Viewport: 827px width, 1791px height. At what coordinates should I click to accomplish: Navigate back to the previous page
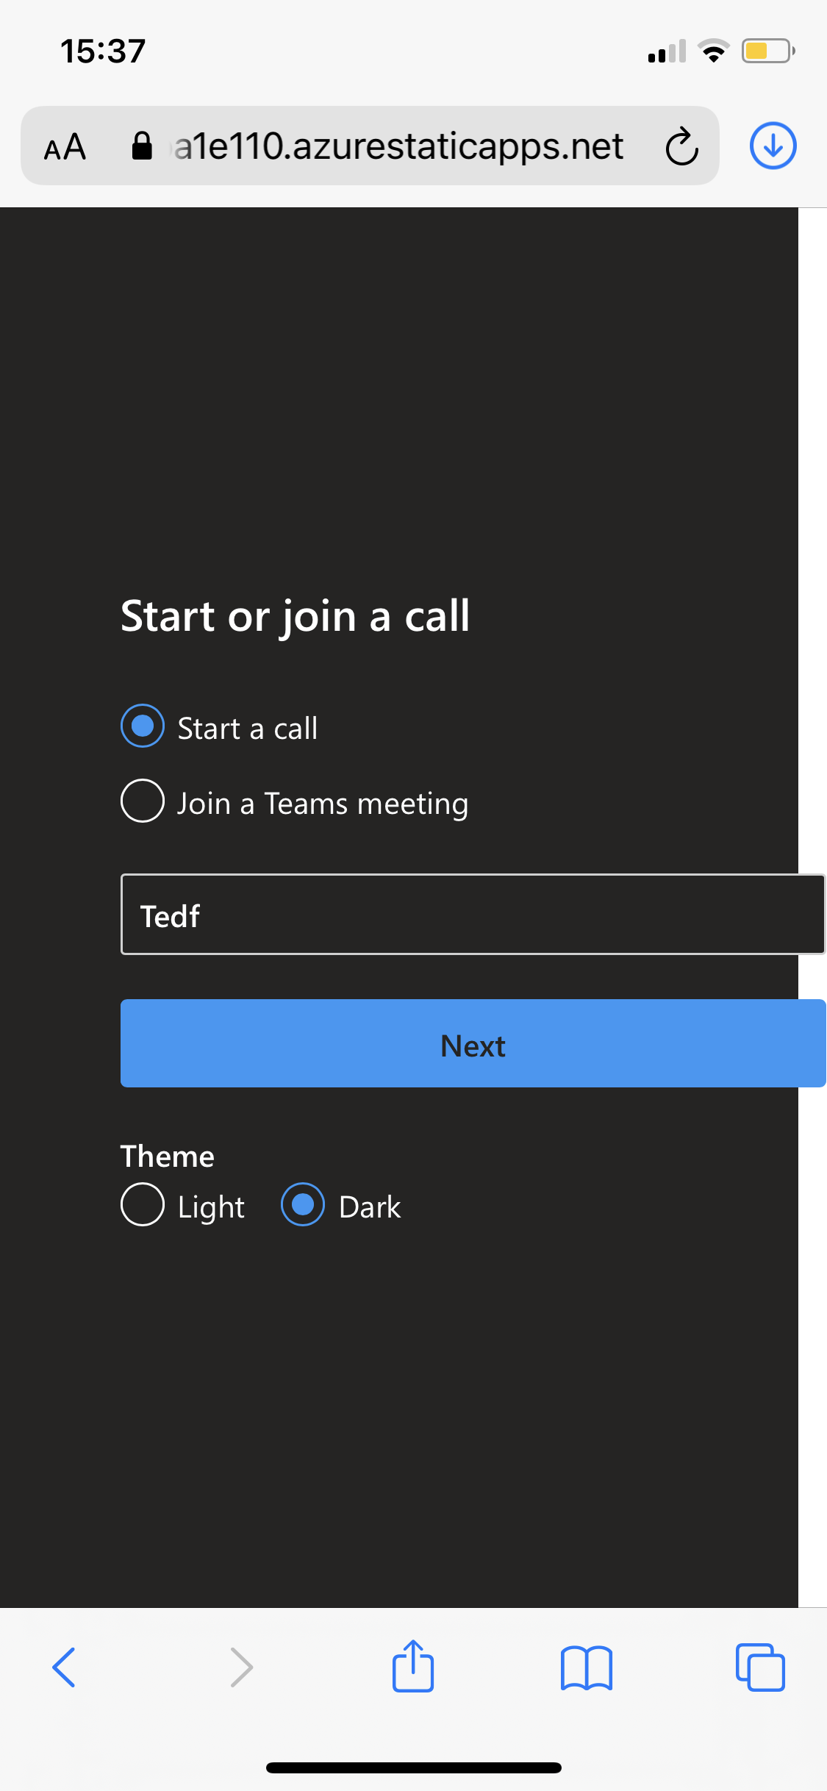65,1667
